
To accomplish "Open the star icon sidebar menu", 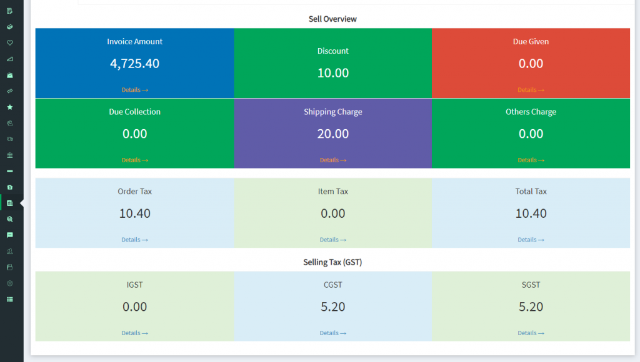I will tap(9, 107).
